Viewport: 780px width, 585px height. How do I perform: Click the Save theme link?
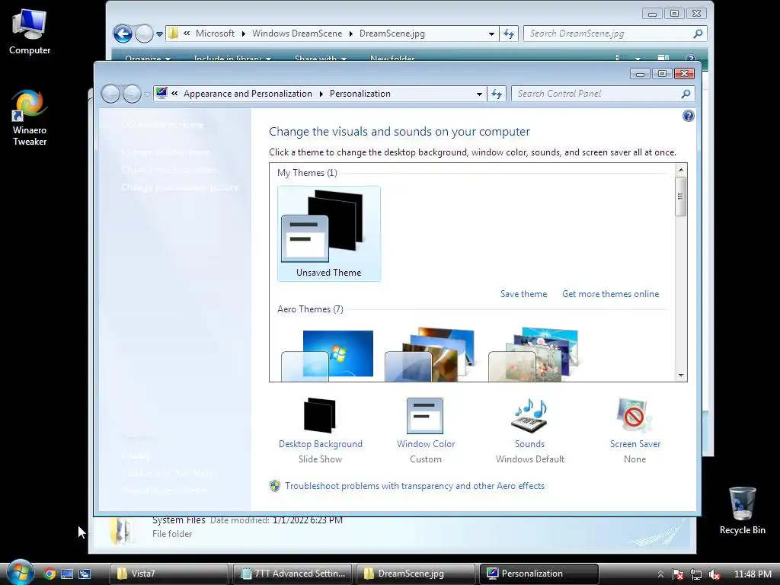click(x=523, y=294)
